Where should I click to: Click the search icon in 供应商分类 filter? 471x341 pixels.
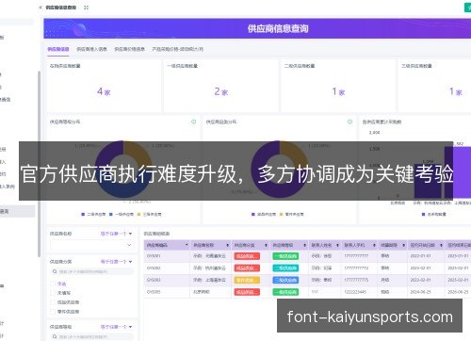[x=55, y=271]
